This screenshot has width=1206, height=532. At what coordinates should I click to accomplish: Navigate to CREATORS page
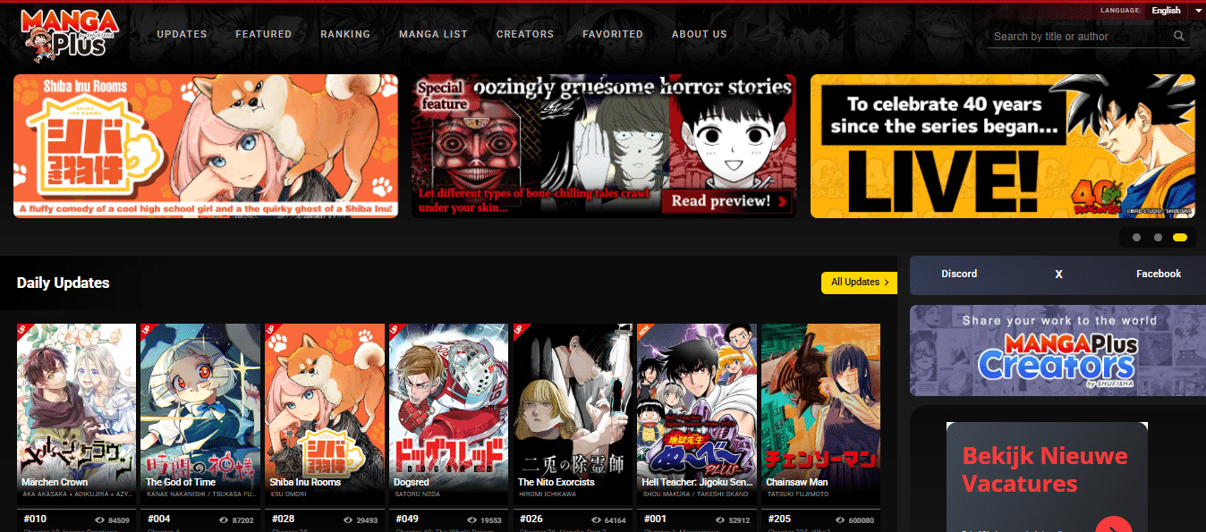click(x=525, y=34)
